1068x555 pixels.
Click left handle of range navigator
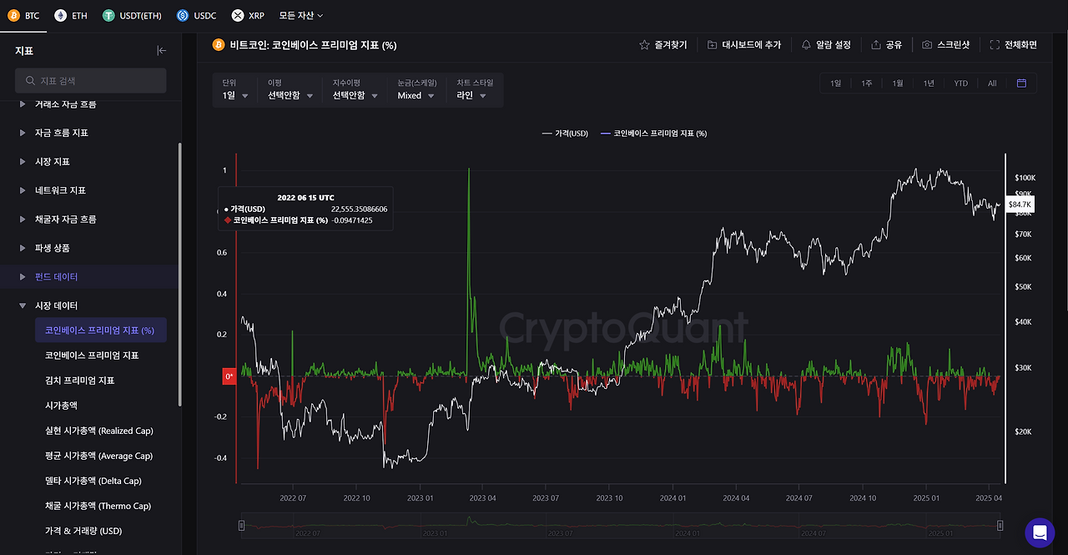241,525
